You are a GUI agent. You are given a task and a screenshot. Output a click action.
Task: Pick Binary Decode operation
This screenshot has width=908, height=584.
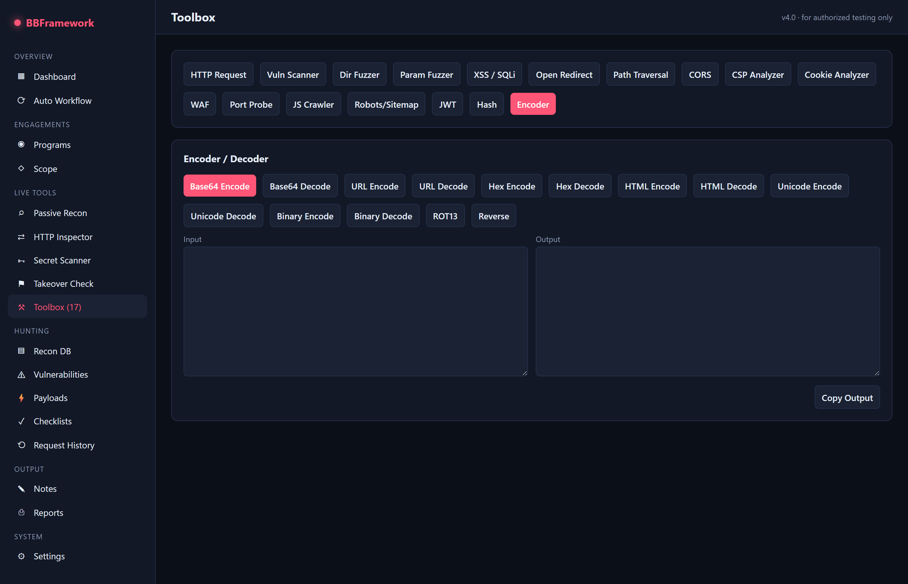coord(383,216)
